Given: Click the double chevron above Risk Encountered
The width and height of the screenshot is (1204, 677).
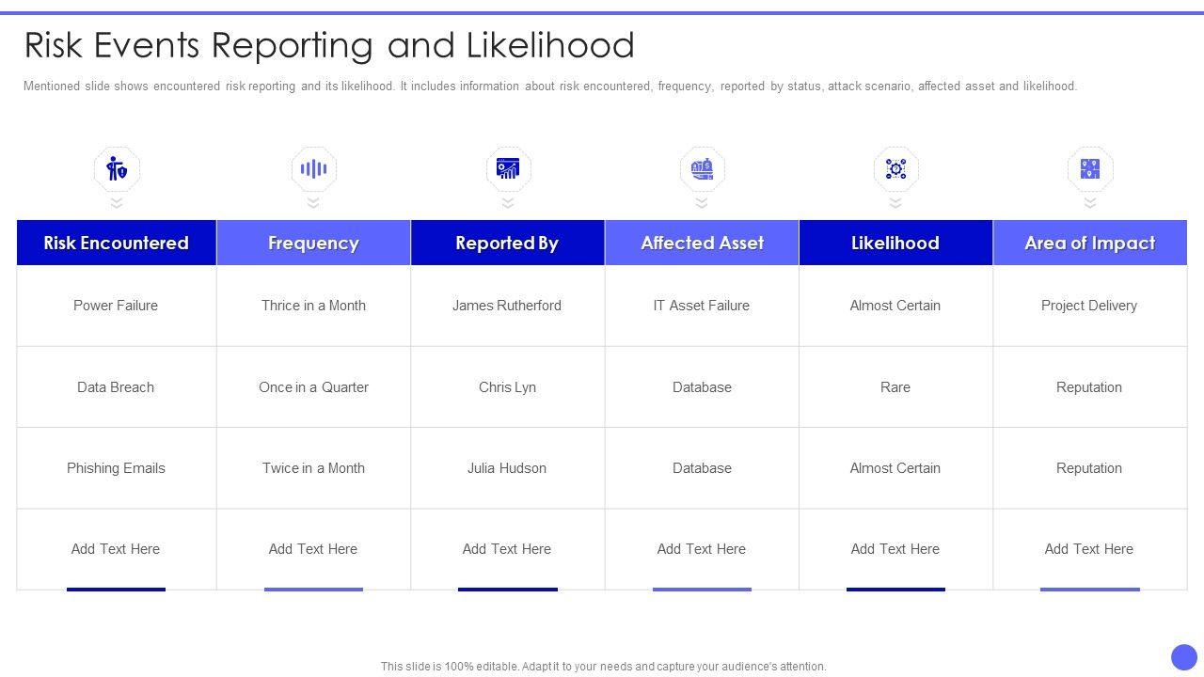Looking at the screenshot, I should (x=117, y=203).
